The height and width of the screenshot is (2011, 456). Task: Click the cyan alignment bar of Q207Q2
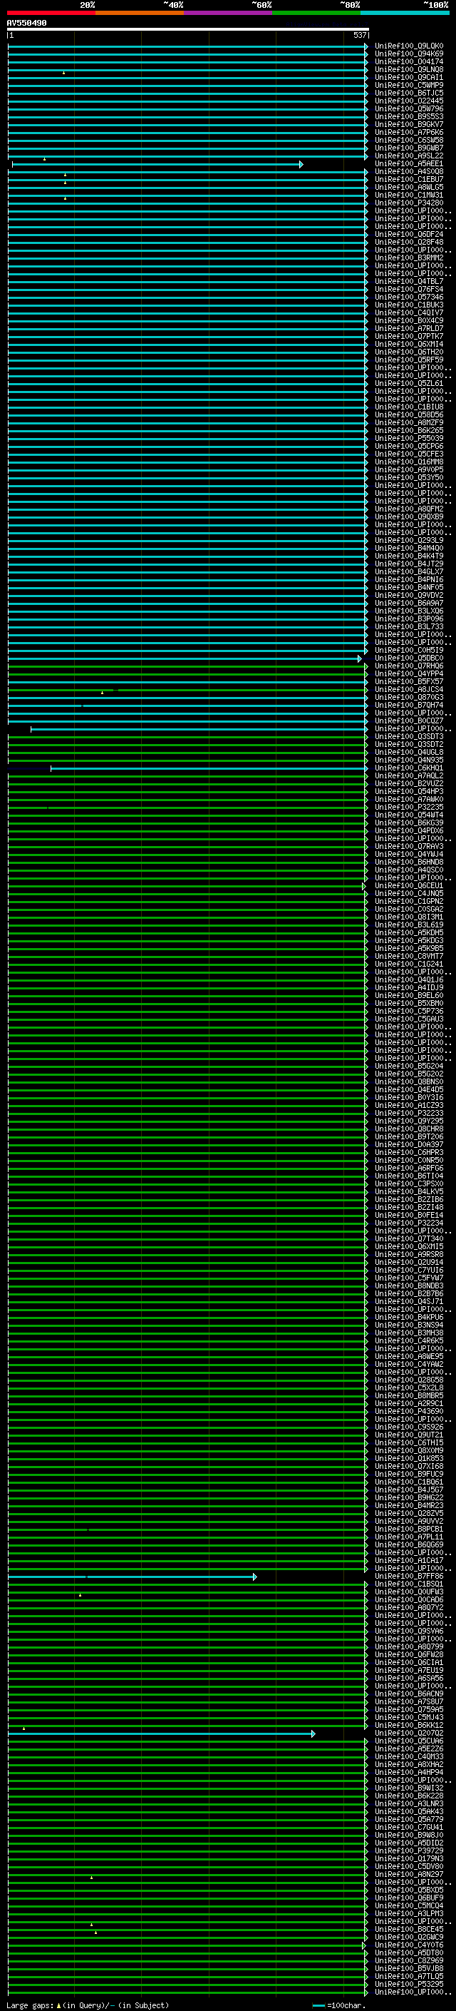tap(161, 1734)
